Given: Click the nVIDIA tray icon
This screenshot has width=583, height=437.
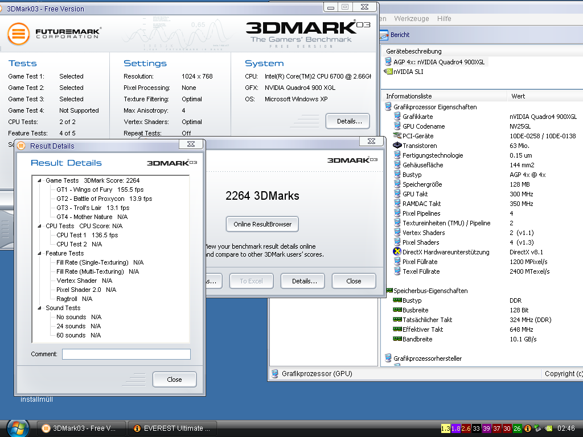Looking at the screenshot, I should tap(548, 428).
